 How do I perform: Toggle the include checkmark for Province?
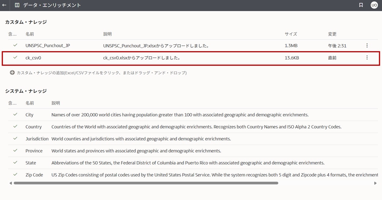[15, 151]
